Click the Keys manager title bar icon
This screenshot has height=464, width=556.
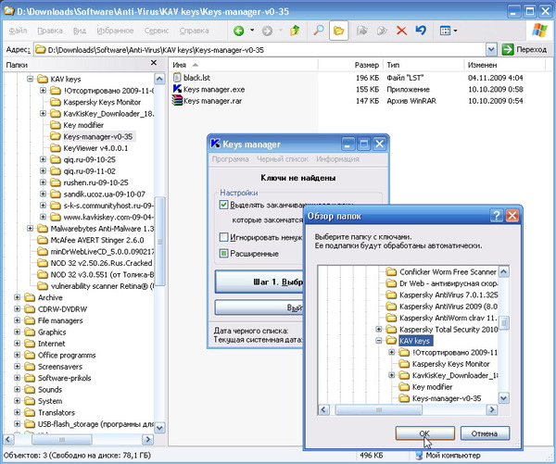215,144
